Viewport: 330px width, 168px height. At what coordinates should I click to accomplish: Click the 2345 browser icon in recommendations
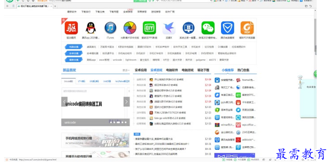[x=238, y=133]
